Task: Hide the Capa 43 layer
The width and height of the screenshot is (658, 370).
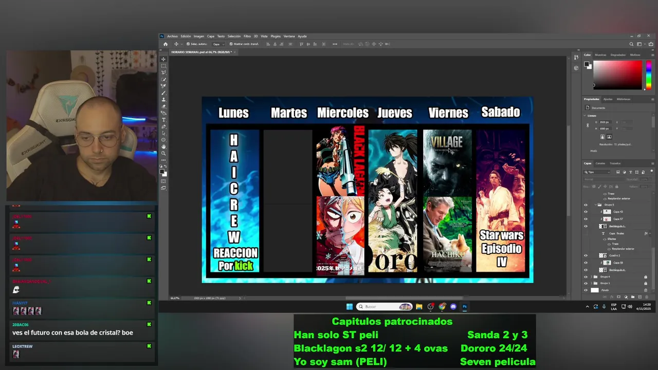Action: pyautogui.click(x=586, y=212)
